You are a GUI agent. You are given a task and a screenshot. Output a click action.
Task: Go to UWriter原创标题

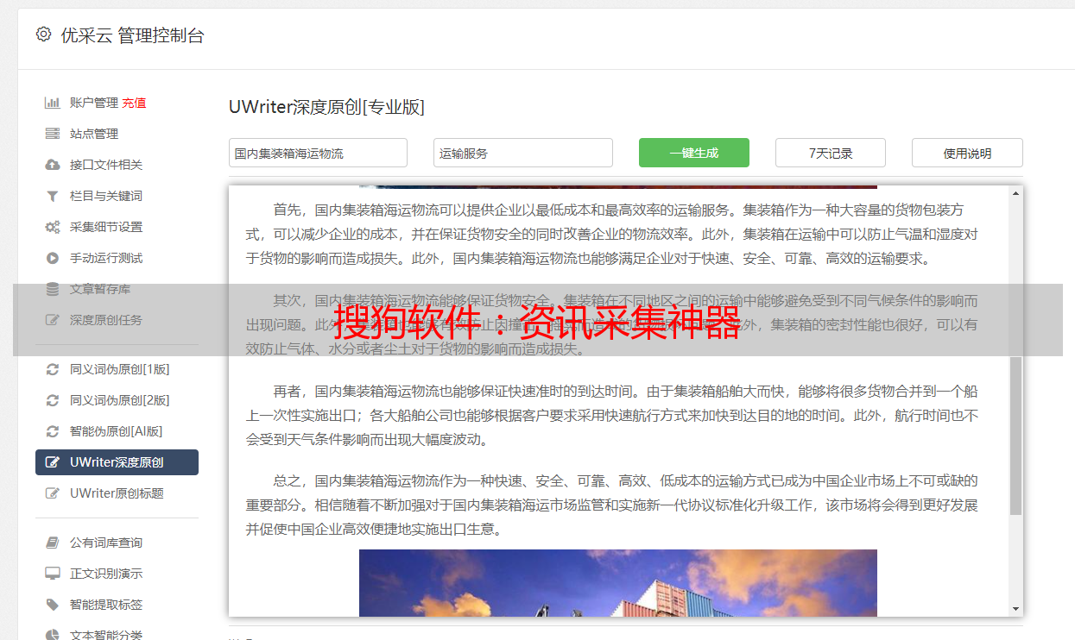(x=117, y=493)
